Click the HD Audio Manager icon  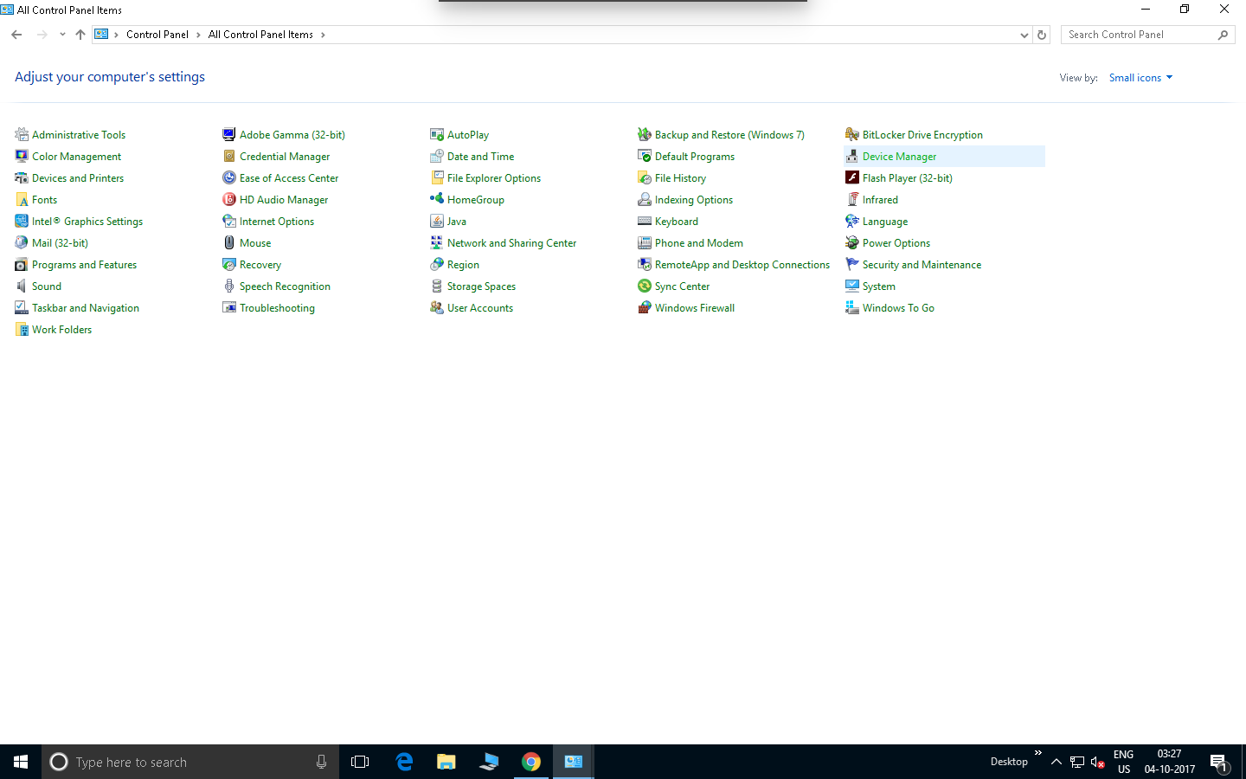tap(229, 199)
